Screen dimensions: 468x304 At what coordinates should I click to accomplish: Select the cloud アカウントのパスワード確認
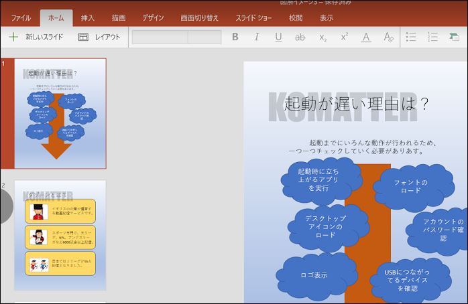click(x=438, y=230)
